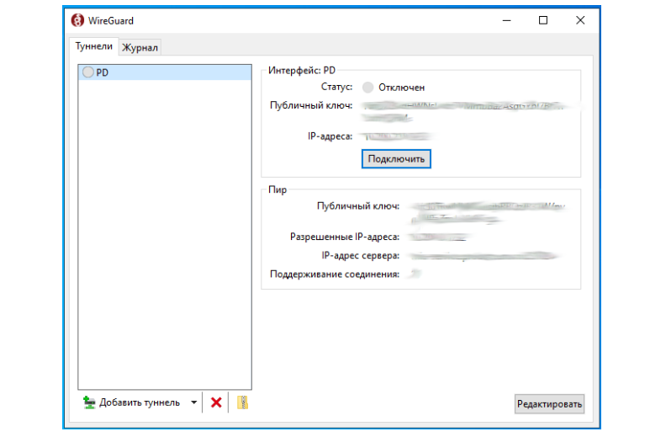Click the grey status circle beside PD tunnel

coord(88,72)
